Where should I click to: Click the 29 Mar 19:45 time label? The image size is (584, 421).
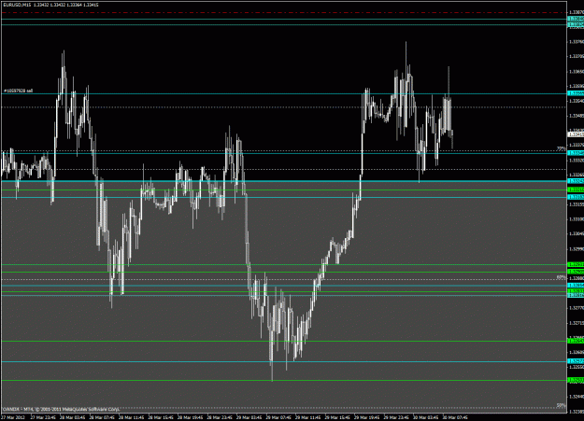367,417
